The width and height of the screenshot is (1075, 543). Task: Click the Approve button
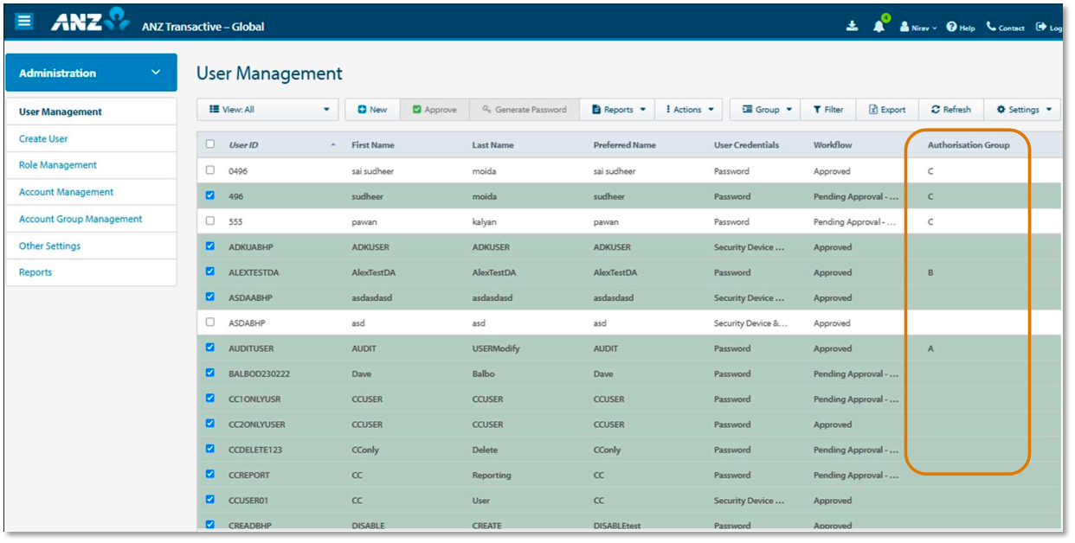[435, 110]
